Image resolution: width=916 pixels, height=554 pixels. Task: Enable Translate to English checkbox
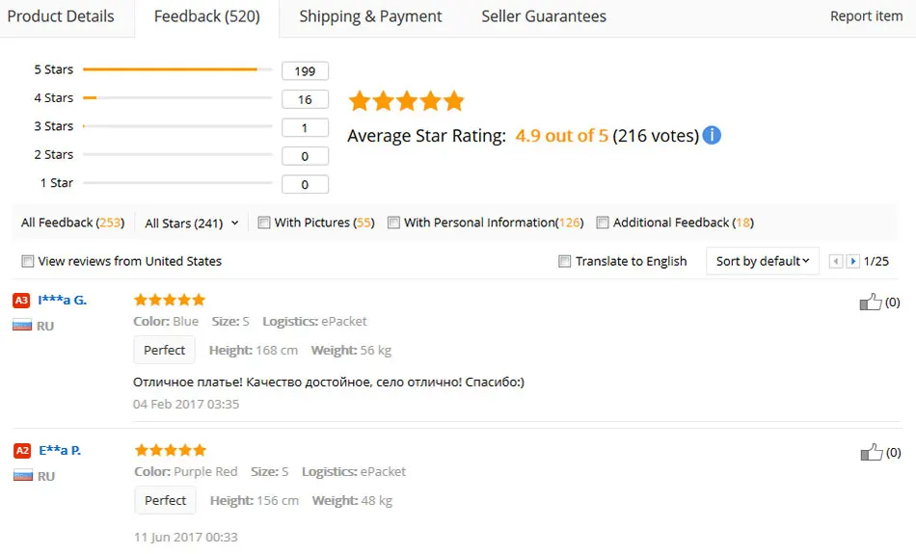click(x=564, y=261)
